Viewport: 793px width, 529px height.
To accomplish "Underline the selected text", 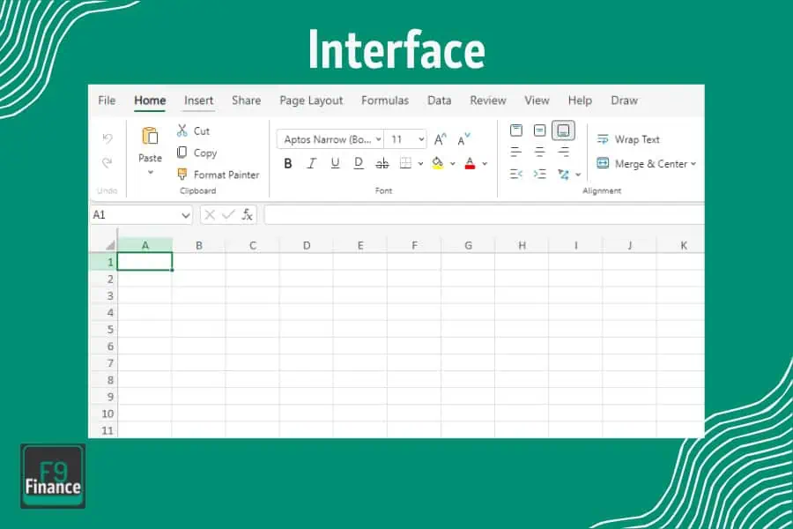I will coord(335,163).
